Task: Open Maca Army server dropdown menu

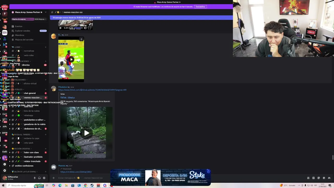Action: point(45,12)
